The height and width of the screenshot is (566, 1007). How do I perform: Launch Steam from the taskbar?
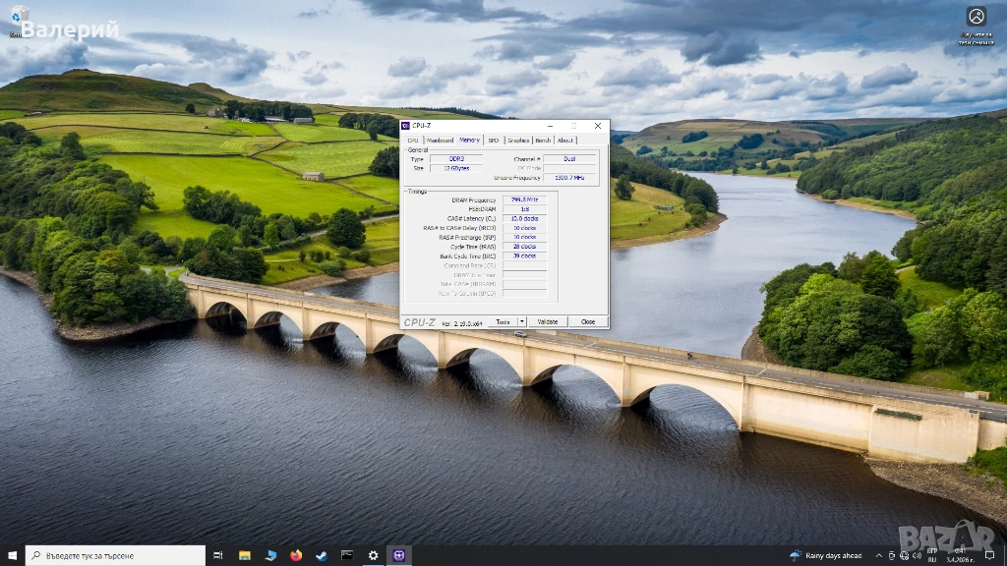(x=322, y=555)
